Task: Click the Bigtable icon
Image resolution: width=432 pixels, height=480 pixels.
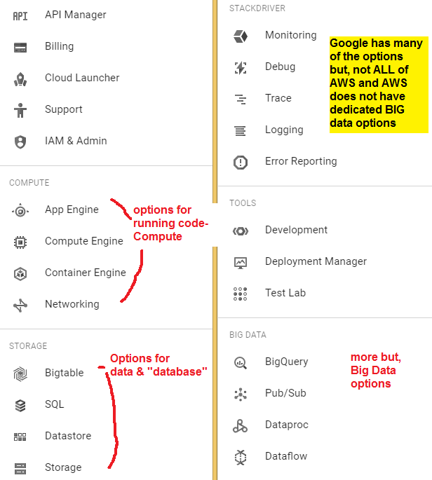Action: [20, 373]
